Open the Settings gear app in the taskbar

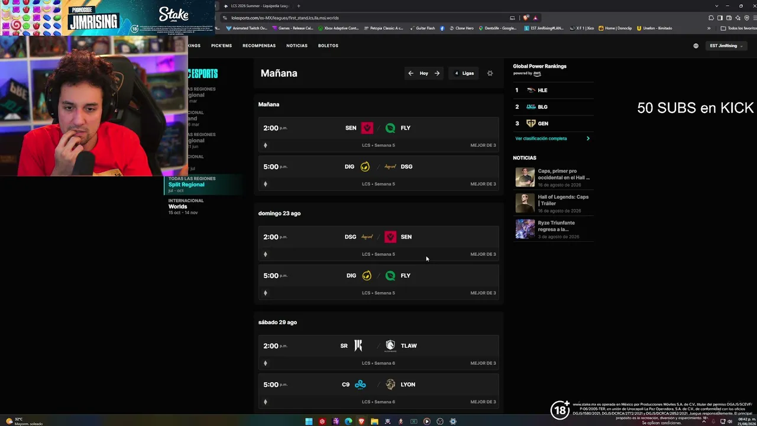[453, 421]
